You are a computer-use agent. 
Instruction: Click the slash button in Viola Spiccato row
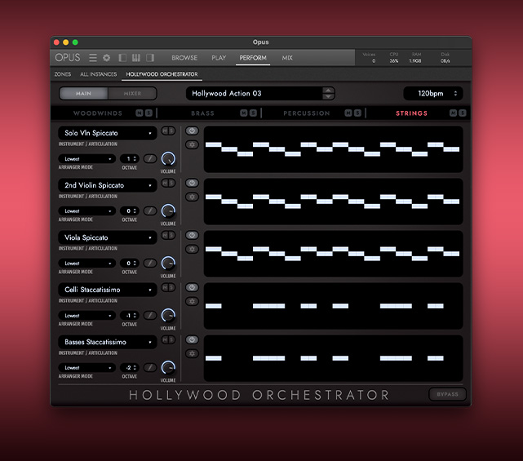pos(150,264)
